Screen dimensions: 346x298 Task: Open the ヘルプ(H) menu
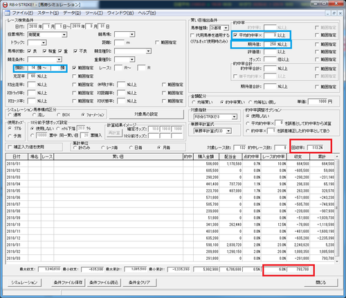(x=147, y=13)
